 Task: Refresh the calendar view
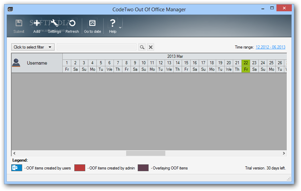72,26
